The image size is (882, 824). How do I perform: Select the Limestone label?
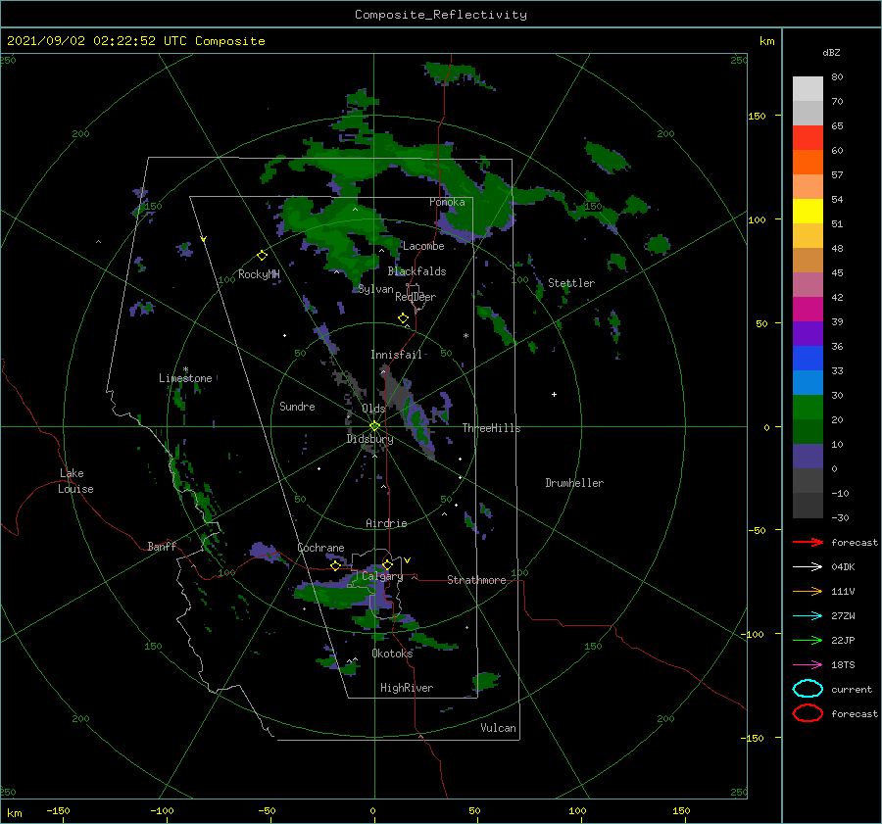(185, 378)
